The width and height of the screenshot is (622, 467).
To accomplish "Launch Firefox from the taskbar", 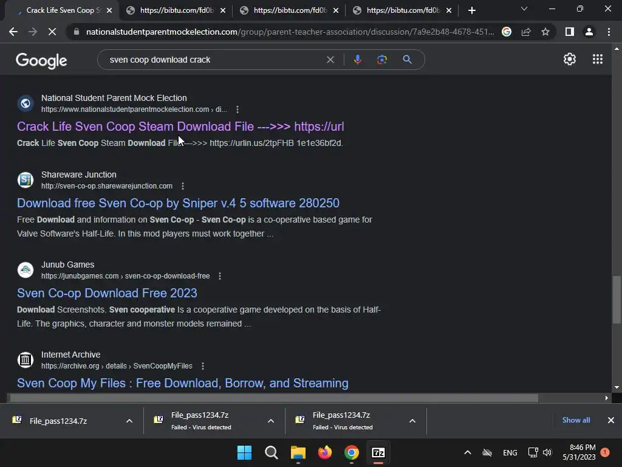I will pyautogui.click(x=324, y=452).
